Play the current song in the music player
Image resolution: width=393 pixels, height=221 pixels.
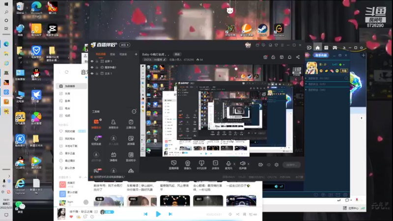point(158,214)
